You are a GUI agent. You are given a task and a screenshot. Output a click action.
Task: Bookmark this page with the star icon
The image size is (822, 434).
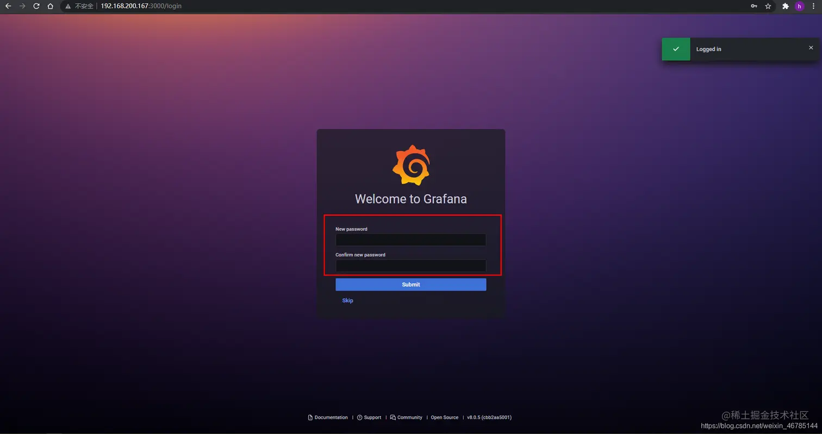[768, 6]
